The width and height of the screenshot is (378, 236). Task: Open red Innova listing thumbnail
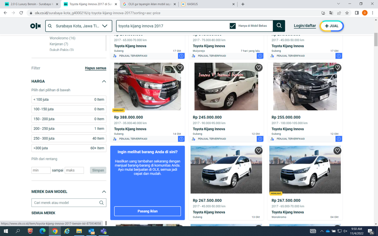coord(147,86)
